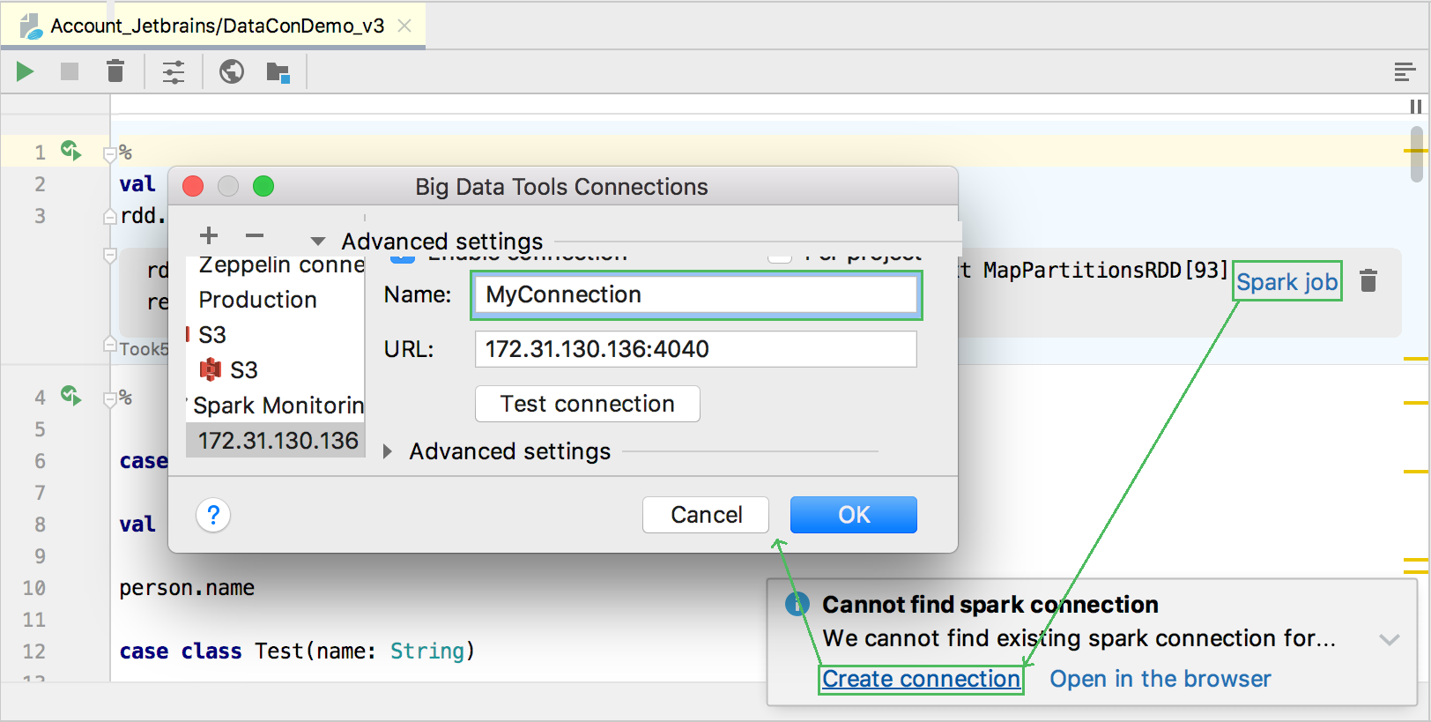Screen dimensions: 1431x722
Task: Select the S3 group row
Action: point(277,335)
